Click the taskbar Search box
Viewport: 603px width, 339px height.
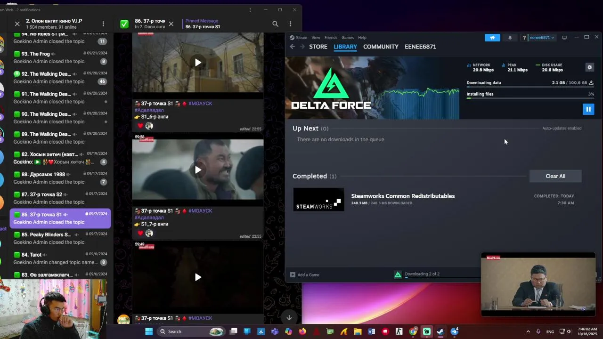click(191, 331)
